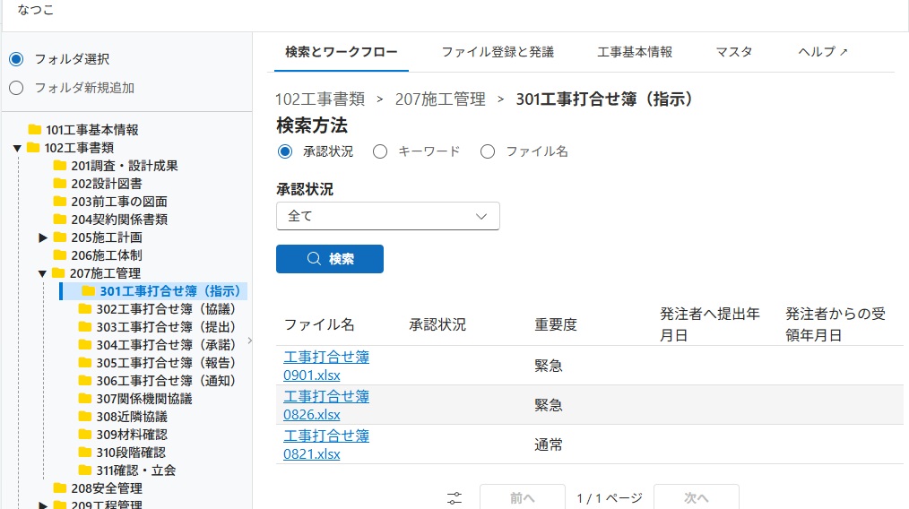Expand the 205施工計画 folder node
The width and height of the screenshot is (909, 509).
[x=43, y=237]
